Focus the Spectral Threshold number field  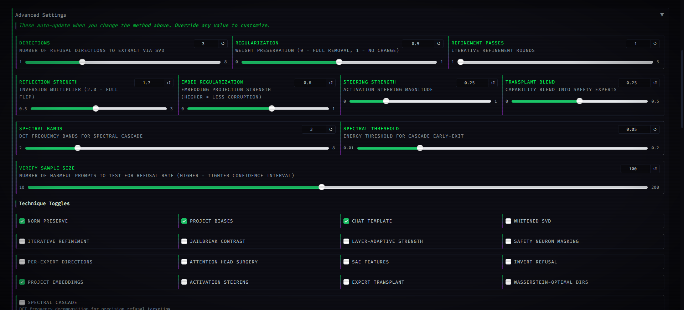pyautogui.click(x=634, y=129)
